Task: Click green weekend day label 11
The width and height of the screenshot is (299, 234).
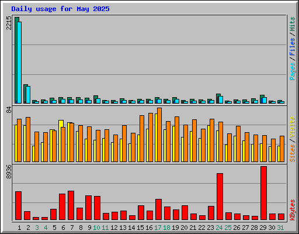Action: click(x=105, y=228)
